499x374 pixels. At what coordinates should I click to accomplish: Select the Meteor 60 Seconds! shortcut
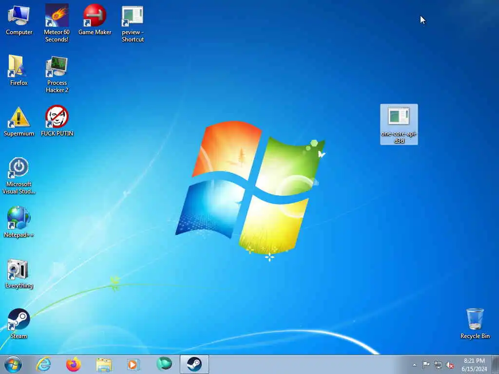pos(57,23)
